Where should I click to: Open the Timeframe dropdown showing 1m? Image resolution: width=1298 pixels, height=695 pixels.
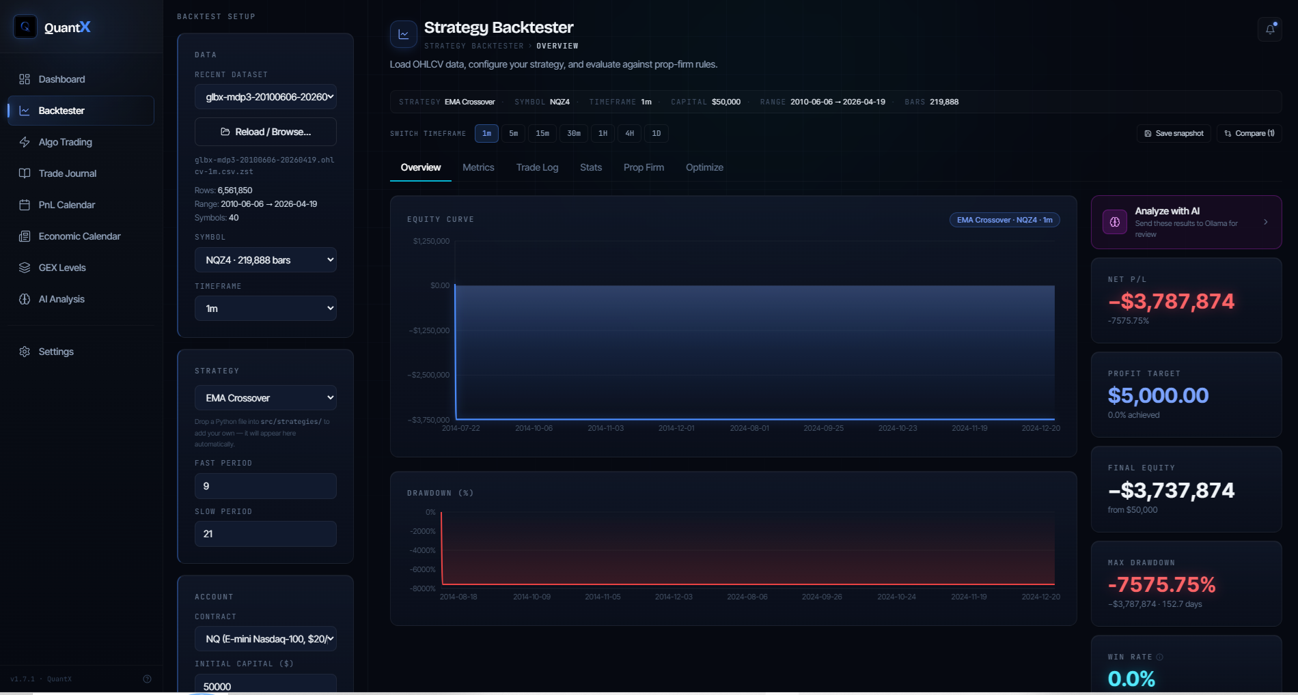266,309
